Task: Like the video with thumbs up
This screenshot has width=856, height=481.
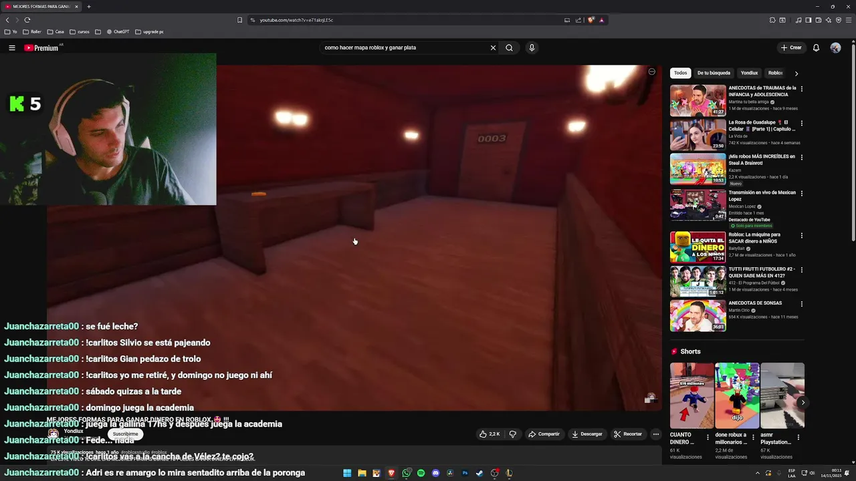Action: [x=490, y=434]
